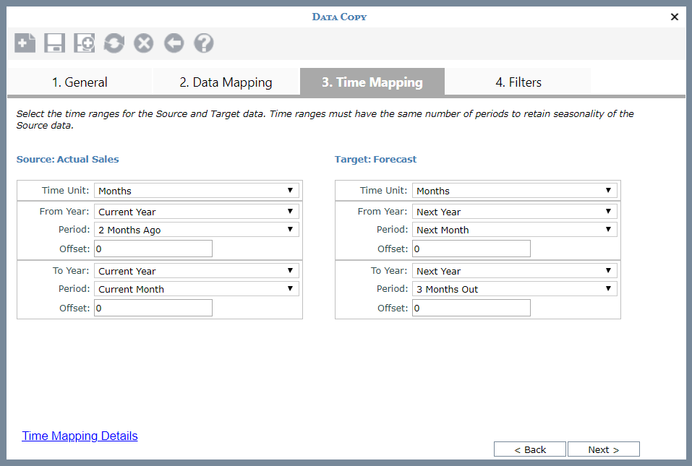
Task: Select the 3. Time Mapping tab
Action: point(372,82)
